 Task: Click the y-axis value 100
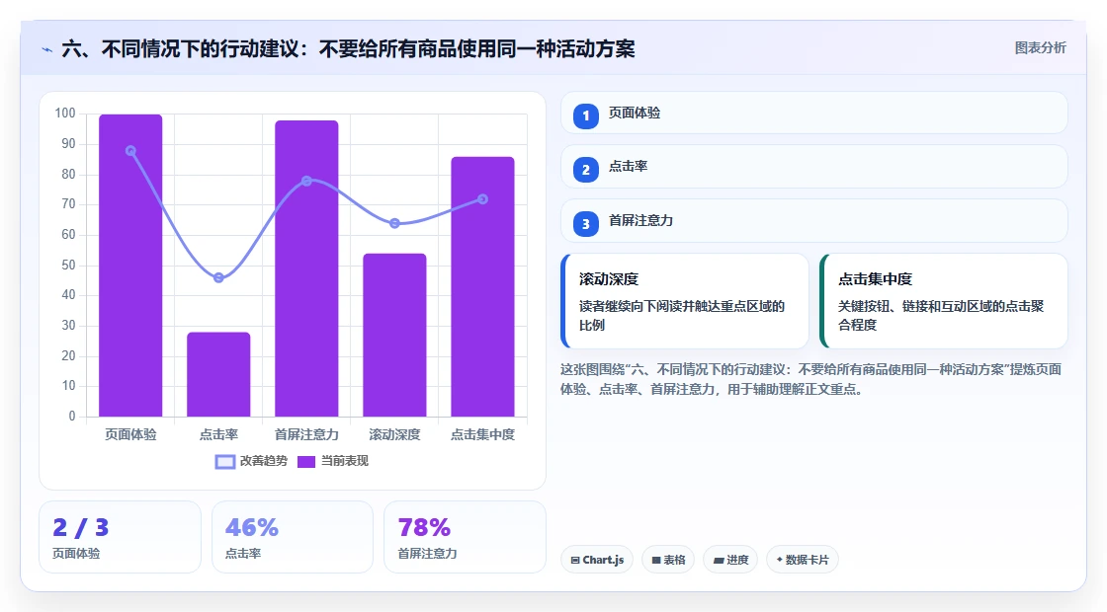point(65,114)
